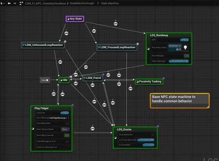Click transition icon from Any State to LDS_RunAway
The width and height of the screenshot is (219, 161).
tap(116, 24)
